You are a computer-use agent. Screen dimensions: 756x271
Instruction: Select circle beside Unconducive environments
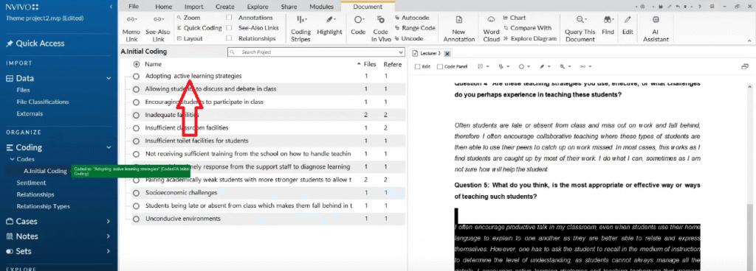point(136,219)
